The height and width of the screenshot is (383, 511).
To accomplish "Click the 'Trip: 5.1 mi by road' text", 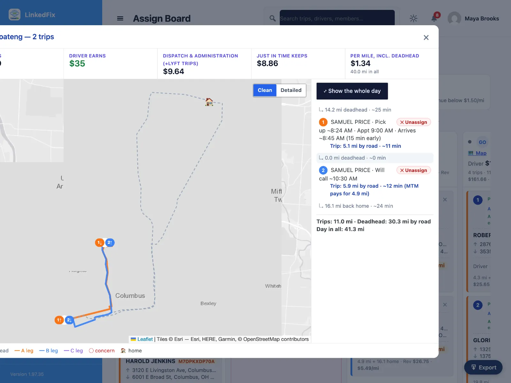I will 354,146.
